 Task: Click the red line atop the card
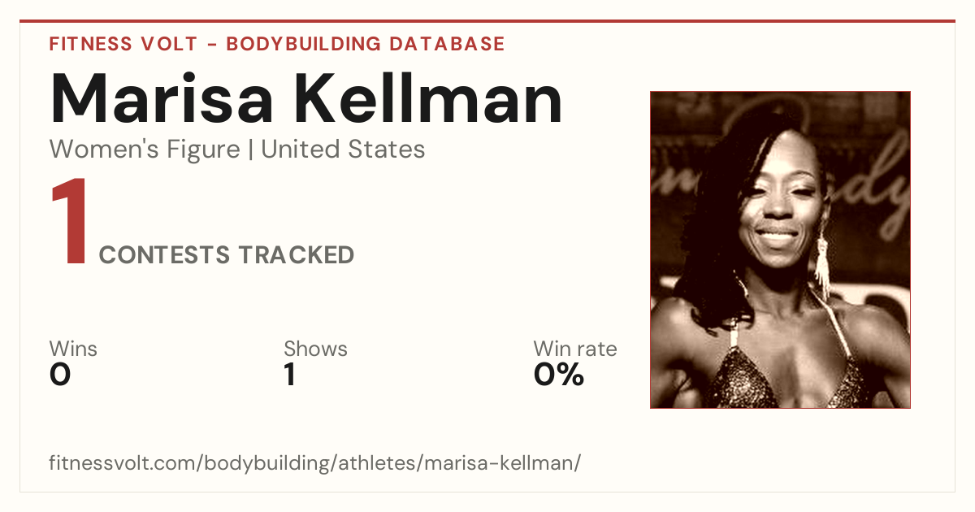click(x=487, y=21)
